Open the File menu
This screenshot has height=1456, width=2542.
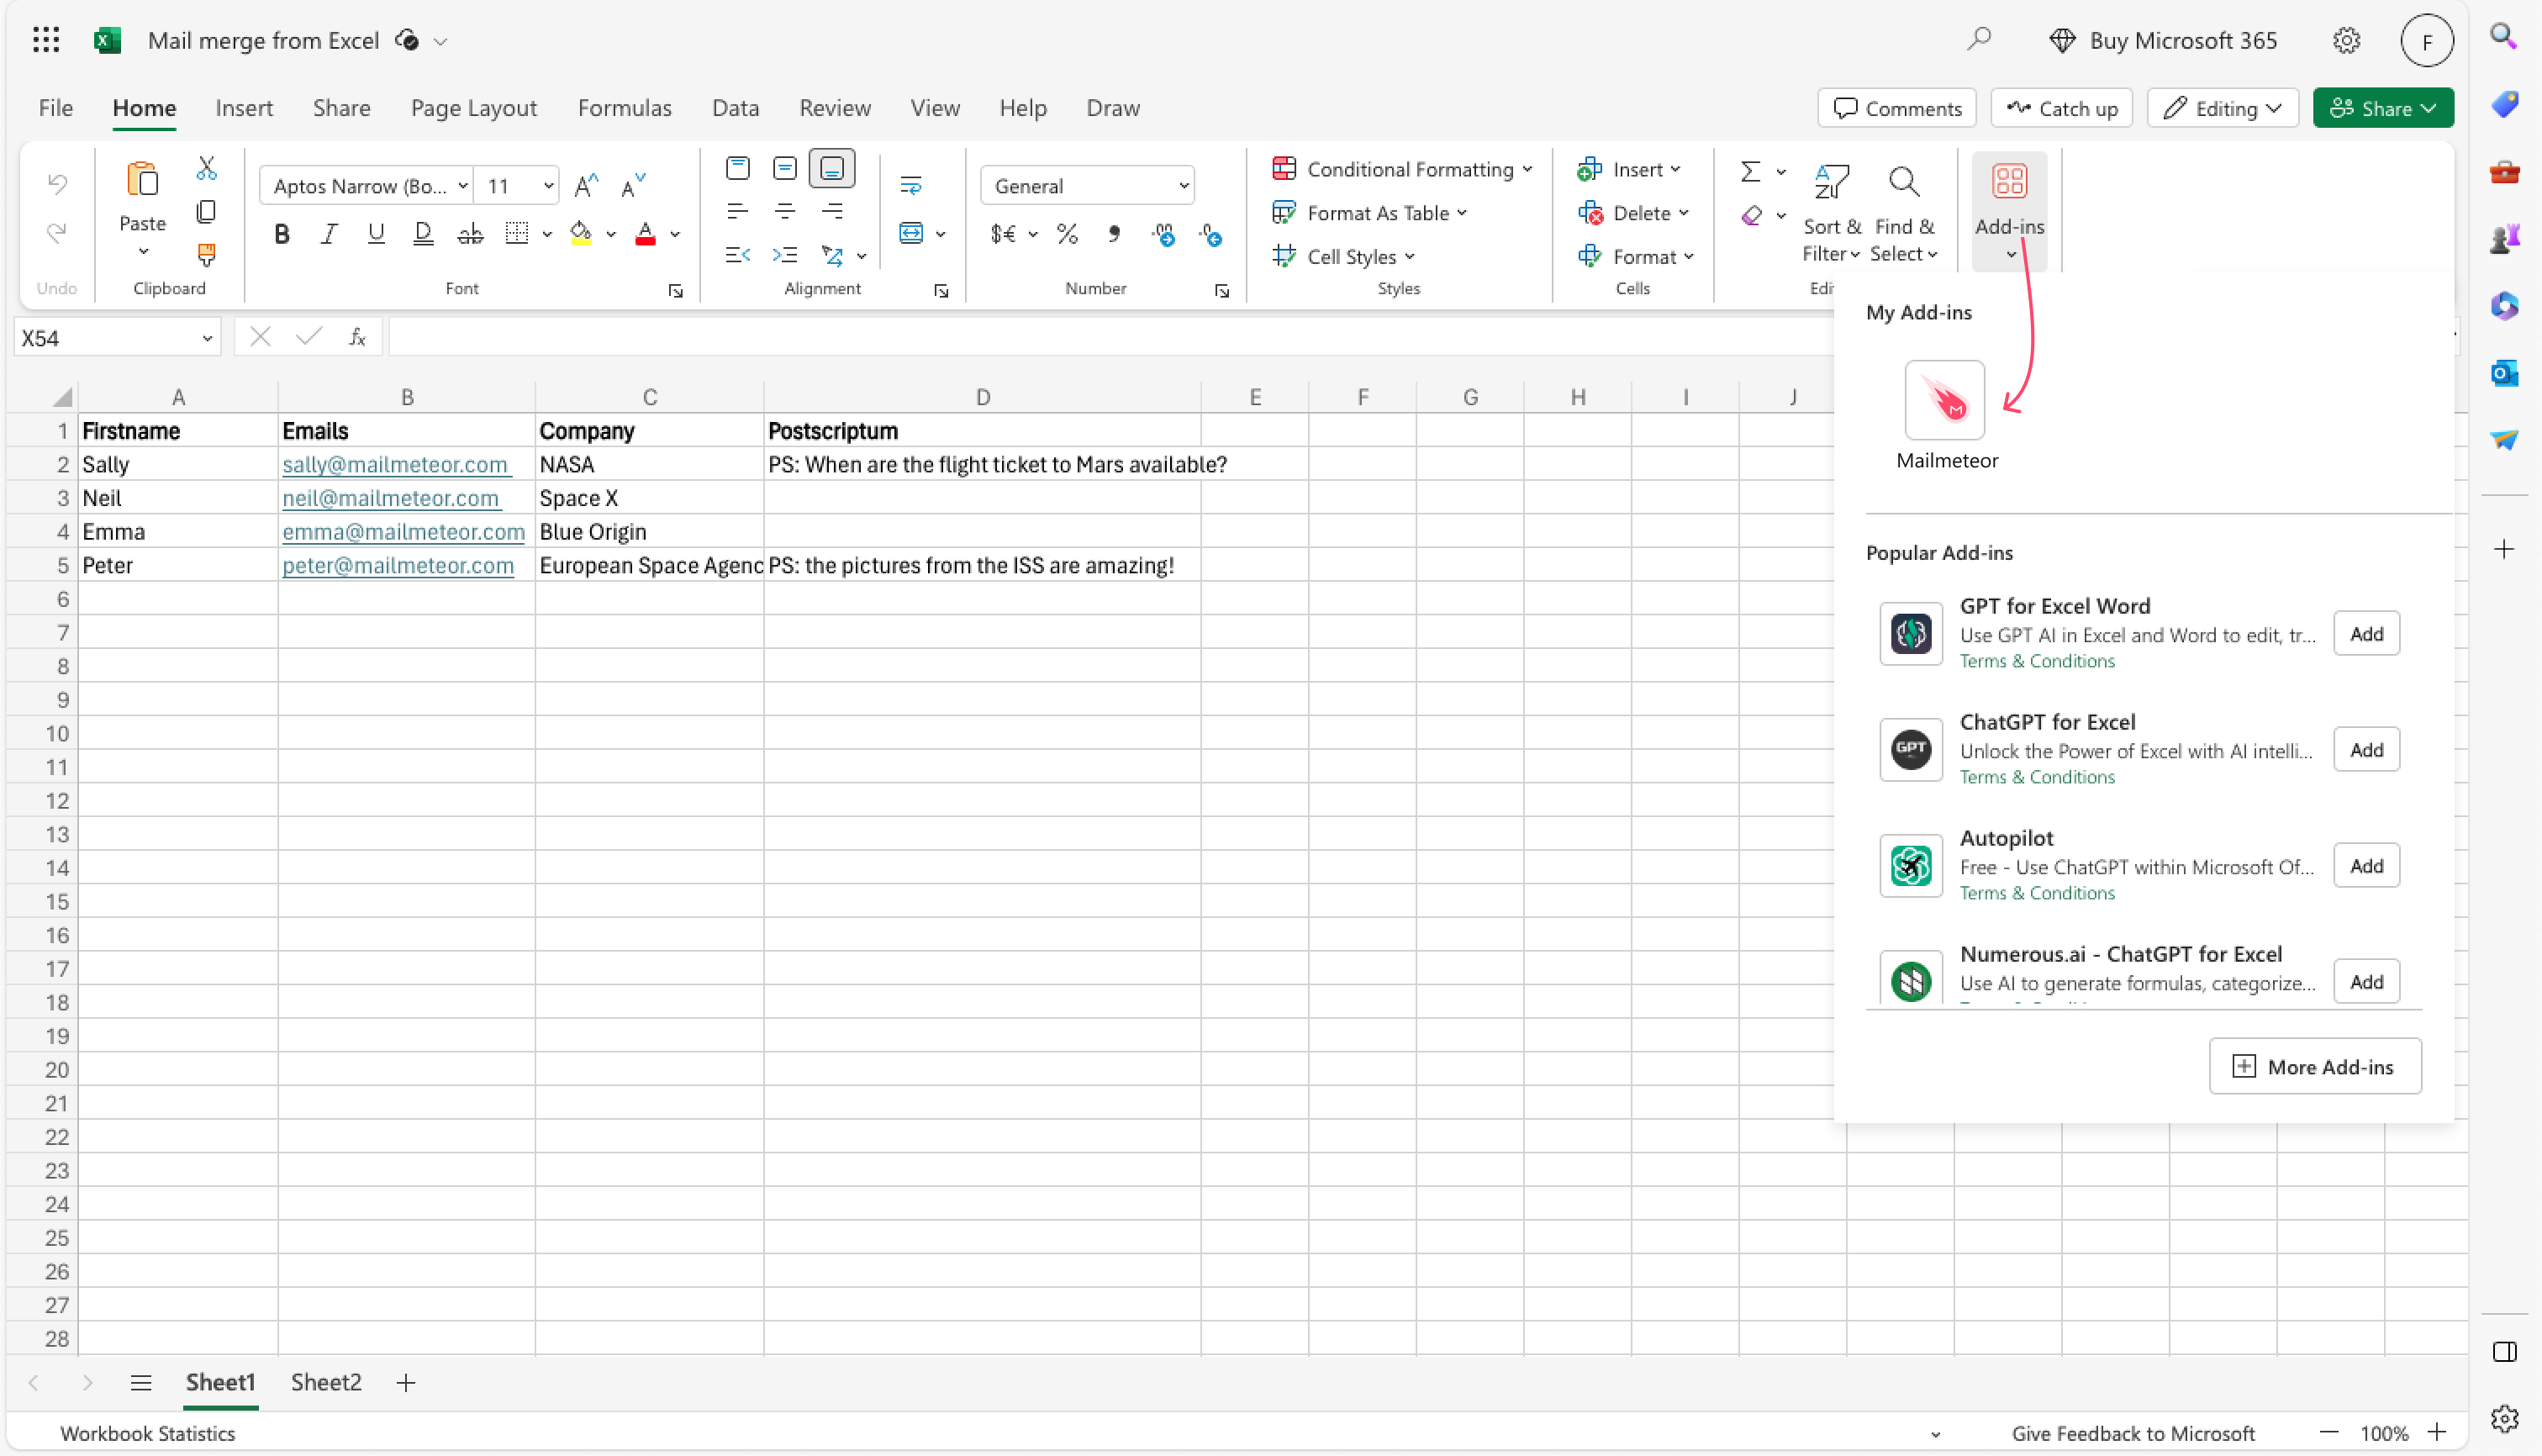point(55,107)
